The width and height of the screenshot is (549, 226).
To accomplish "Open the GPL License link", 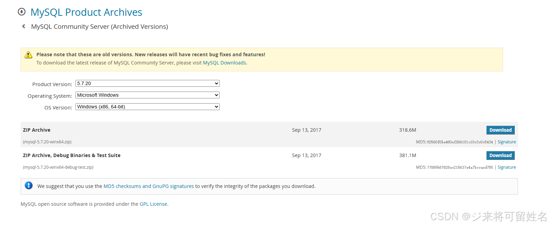I will coord(153,204).
